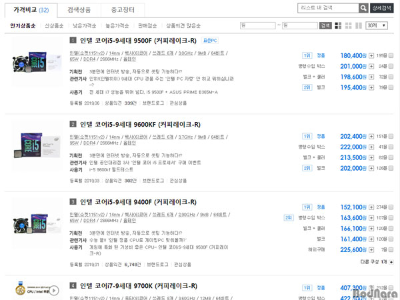Switch to the image list view icon
Screen dimensions: 400x300
338,25
